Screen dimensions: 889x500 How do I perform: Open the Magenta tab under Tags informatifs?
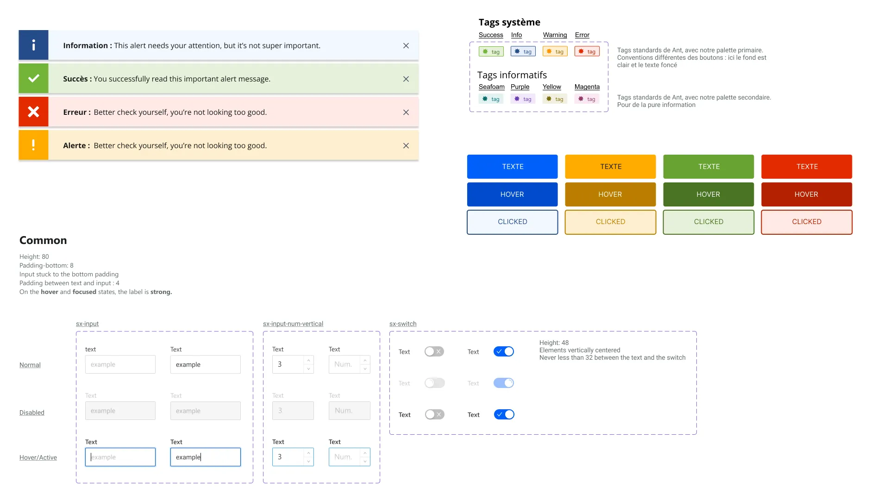[x=587, y=87]
